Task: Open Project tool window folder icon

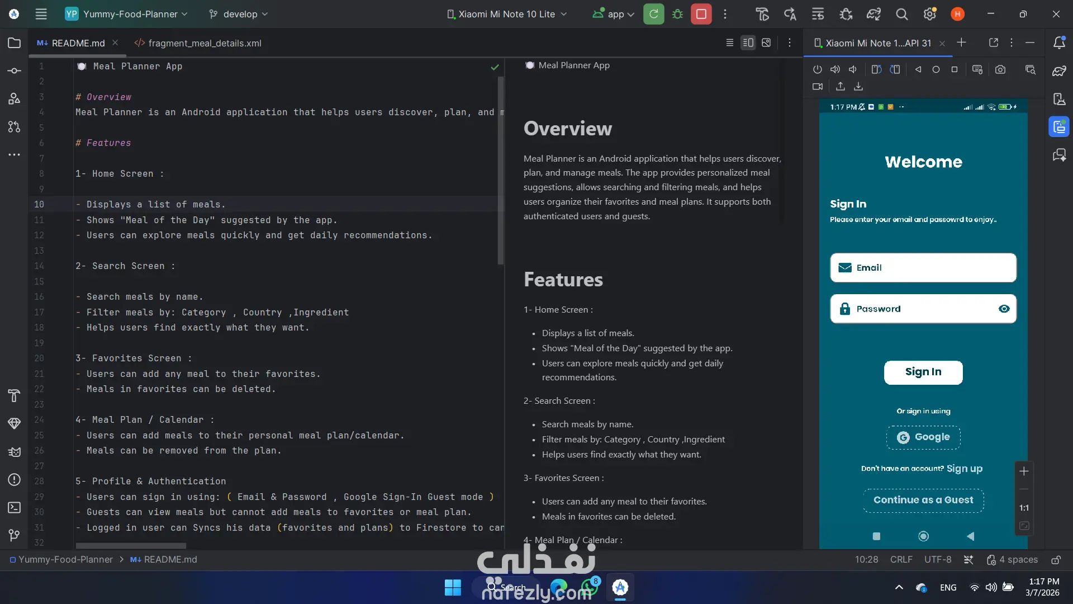Action: coord(15,43)
